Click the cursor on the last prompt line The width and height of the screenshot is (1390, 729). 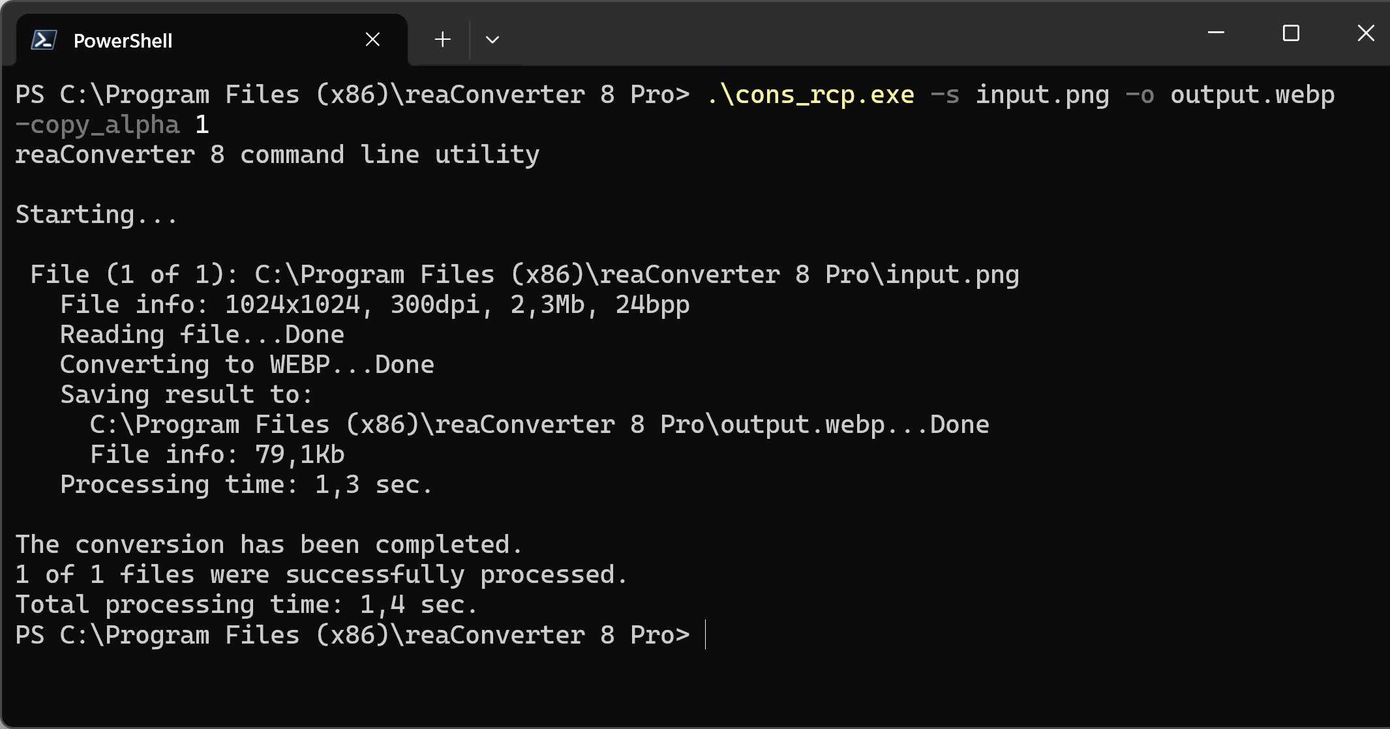tap(705, 635)
